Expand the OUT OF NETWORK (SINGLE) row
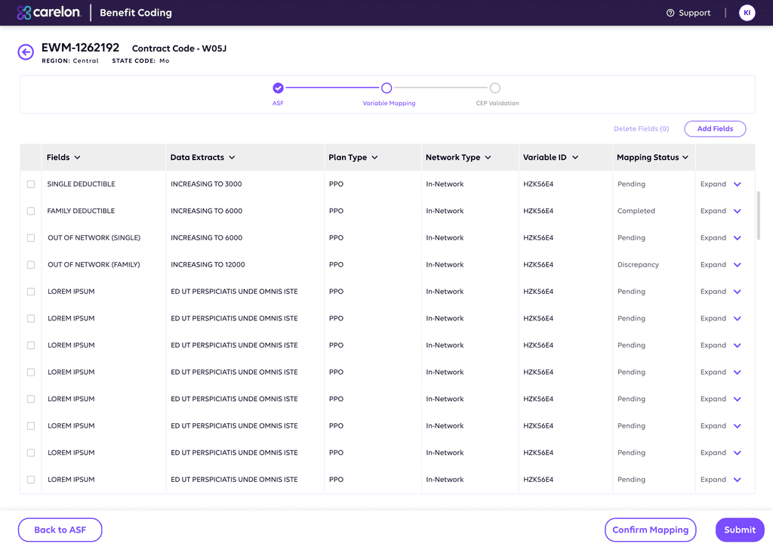Viewport: 773px width, 550px height. pos(721,238)
